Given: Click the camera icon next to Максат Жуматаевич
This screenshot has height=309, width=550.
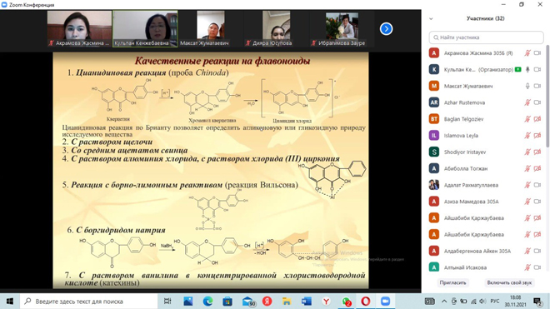Looking at the screenshot, I should (x=537, y=86).
